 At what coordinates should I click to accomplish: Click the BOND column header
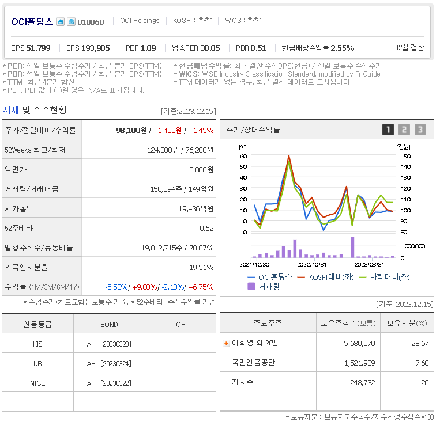pos(109,324)
